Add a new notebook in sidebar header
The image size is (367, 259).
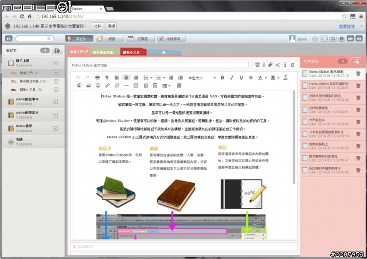click(57, 50)
